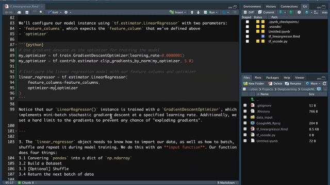Open the Run dropdown arrow
Image resolution: width=330 pixels, height=185 pixels.
(217, 12)
